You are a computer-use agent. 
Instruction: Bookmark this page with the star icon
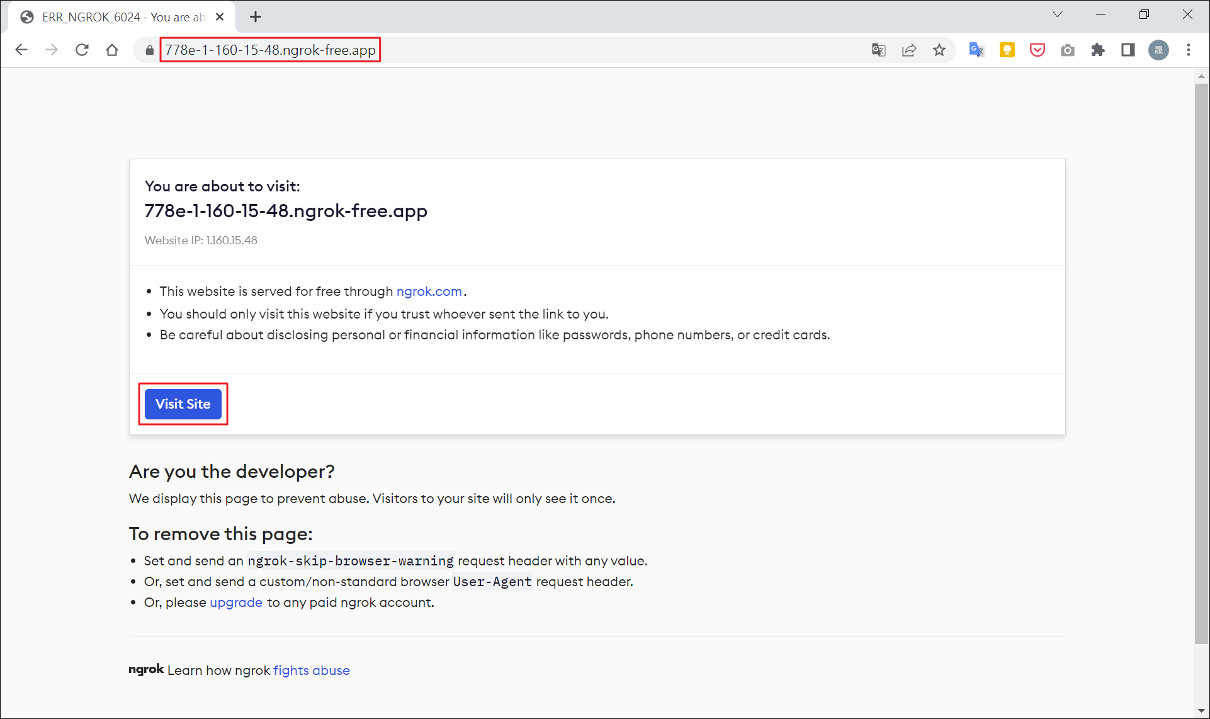point(939,50)
